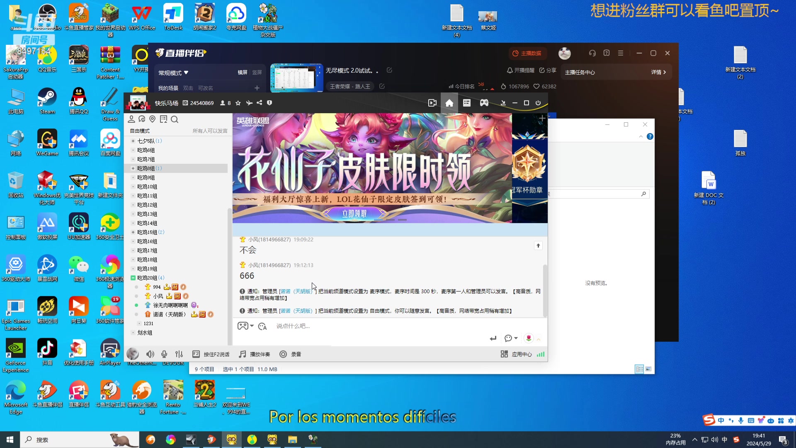
Task: Share the channel using share icon
Action: 260,103
